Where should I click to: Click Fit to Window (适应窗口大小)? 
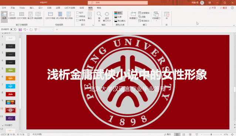(107, 17)
